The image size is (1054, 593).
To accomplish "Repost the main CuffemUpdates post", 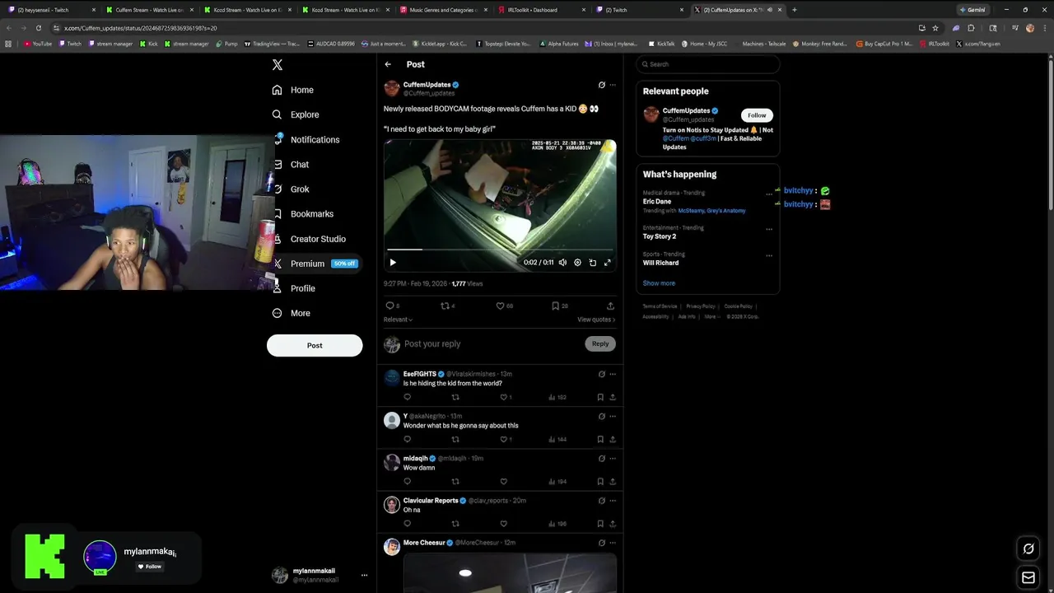I will click(445, 306).
